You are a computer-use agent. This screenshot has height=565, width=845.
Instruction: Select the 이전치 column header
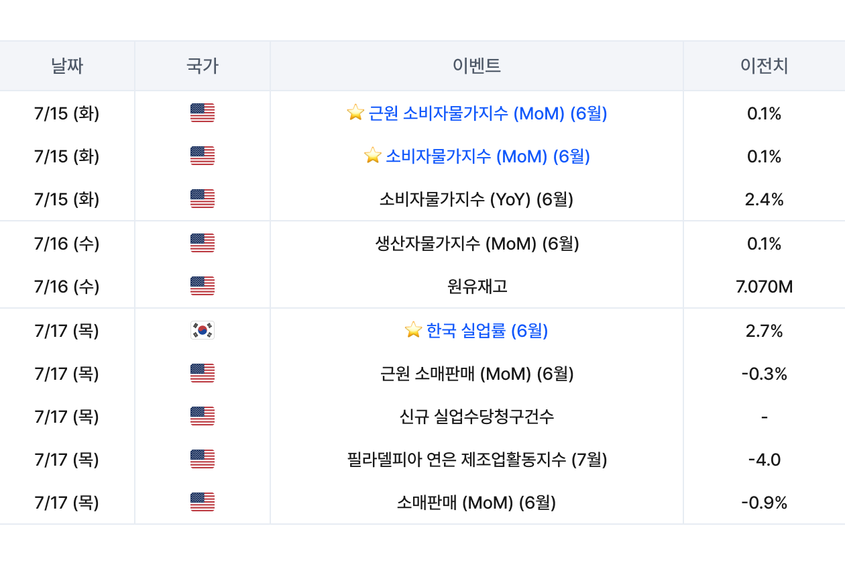click(x=765, y=66)
